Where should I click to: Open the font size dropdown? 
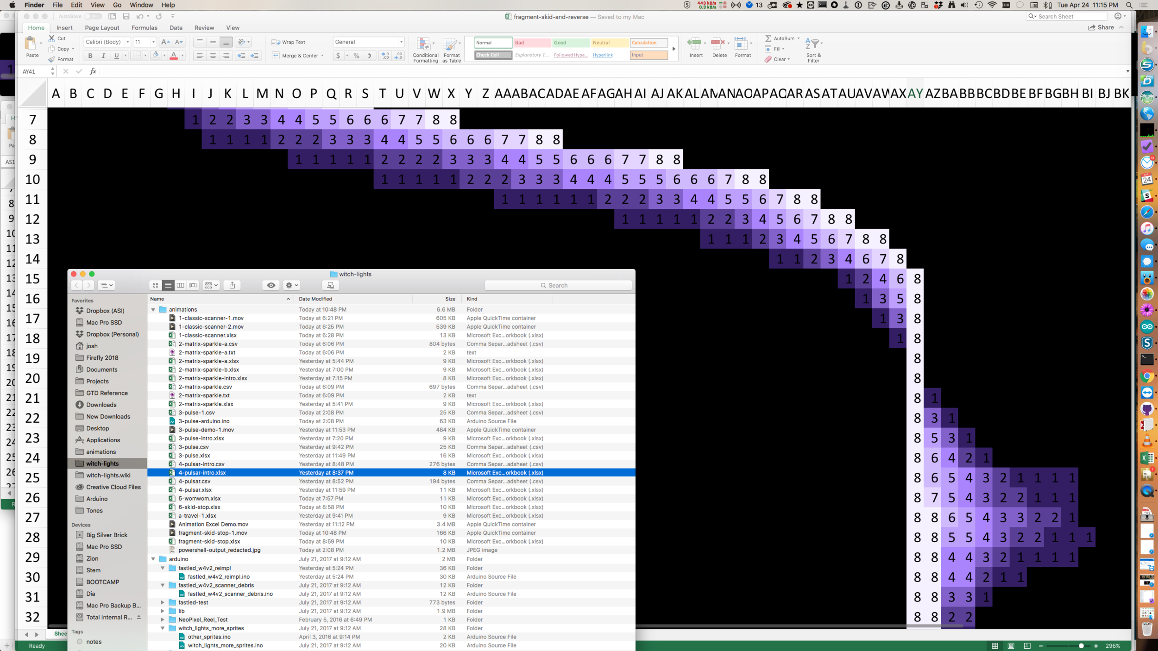(x=153, y=42)
